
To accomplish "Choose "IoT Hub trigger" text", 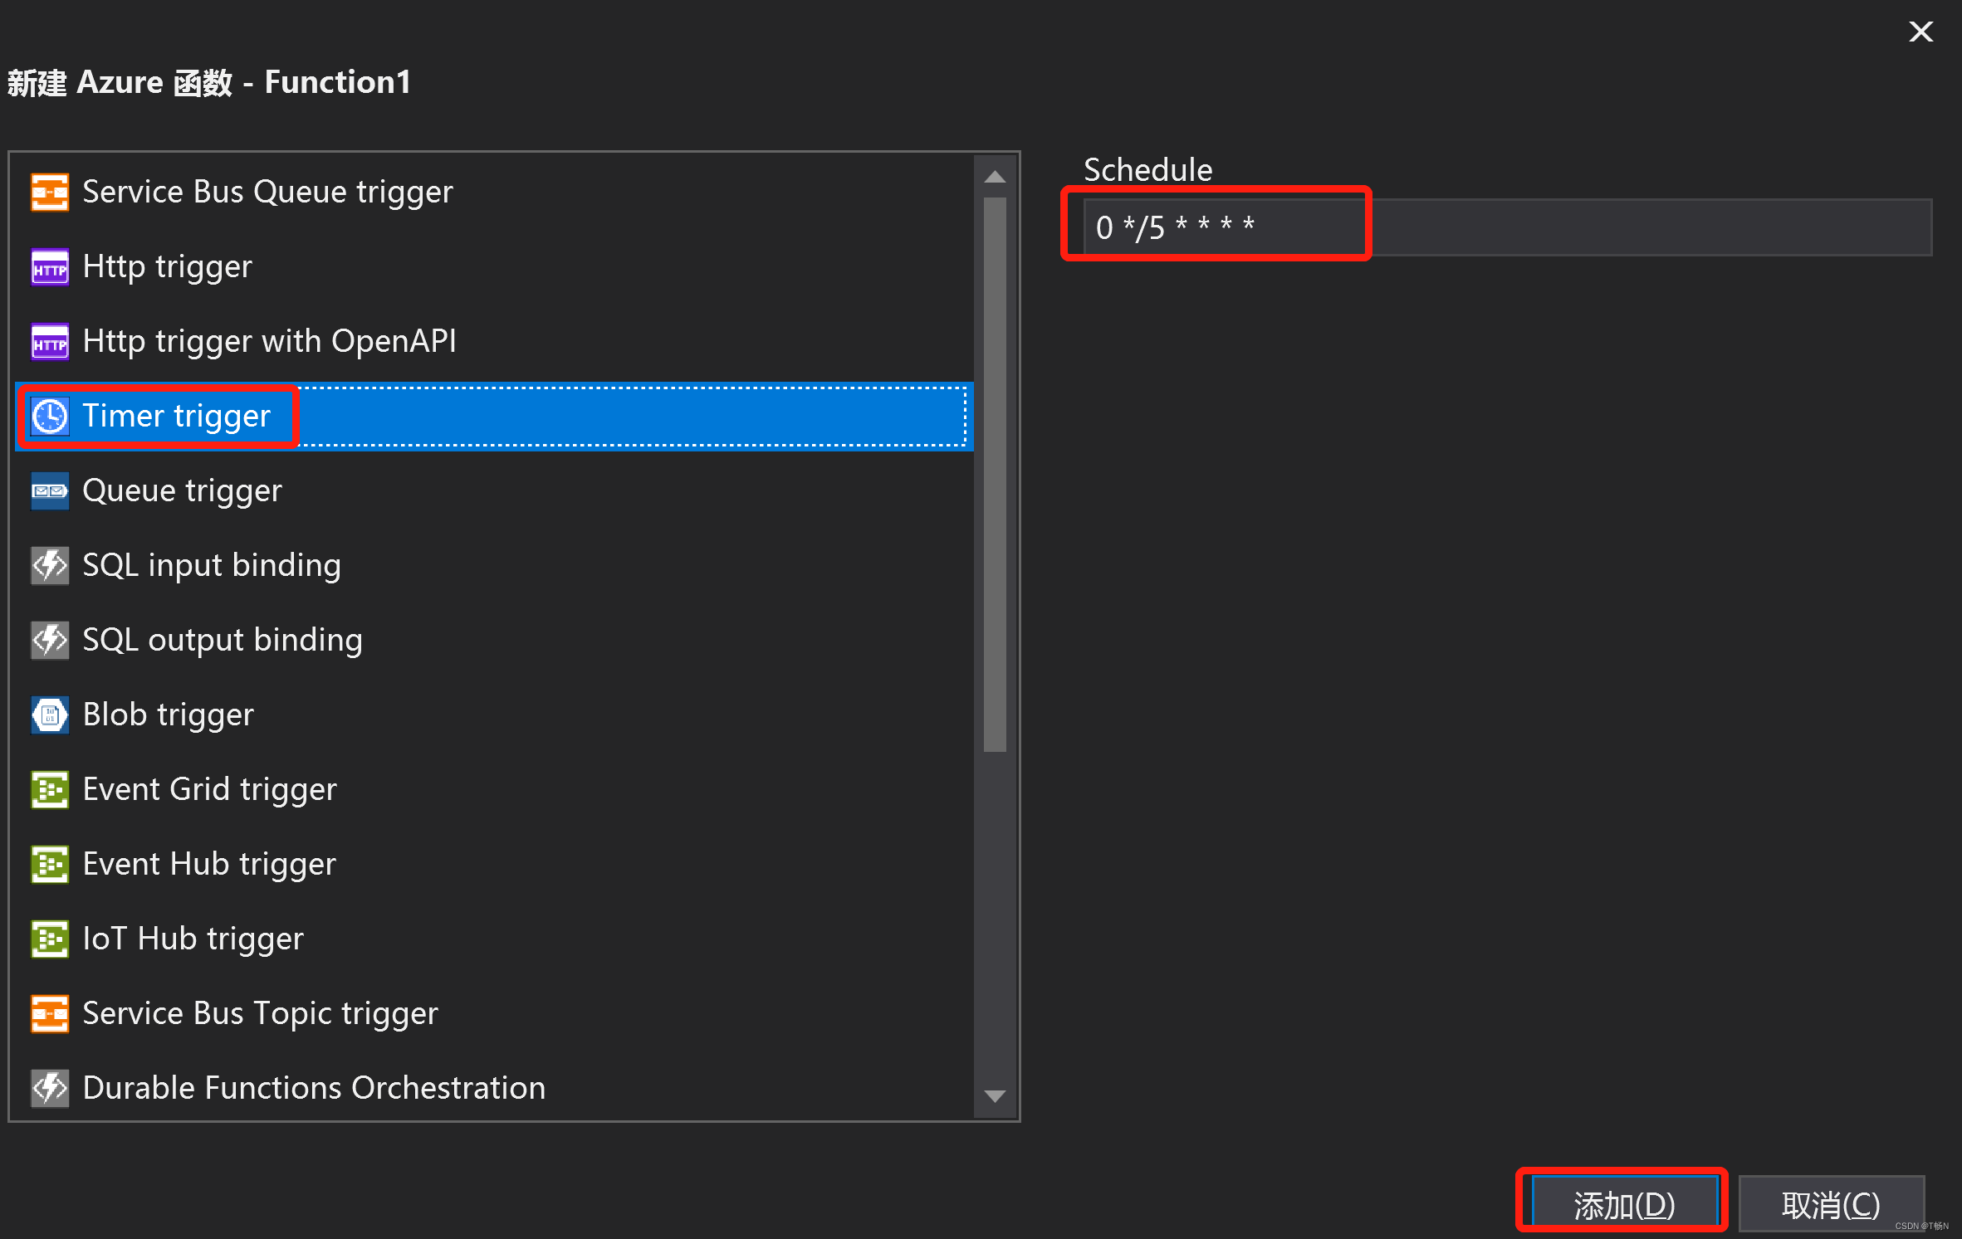I will [193, 939].
